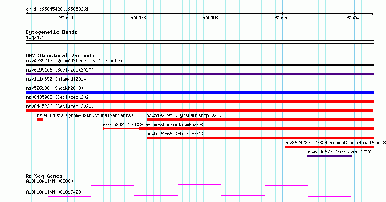
Task: Click the ALDH18A1|NM_001017423 gene label
Action: (x=53, y=192)
